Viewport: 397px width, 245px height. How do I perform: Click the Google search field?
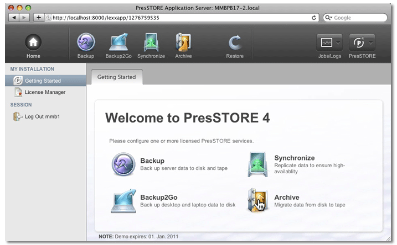coord(358,18)
